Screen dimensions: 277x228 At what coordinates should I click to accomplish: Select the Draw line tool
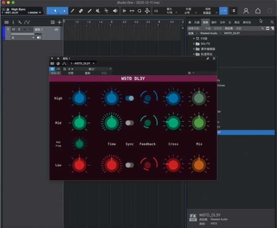90,11
